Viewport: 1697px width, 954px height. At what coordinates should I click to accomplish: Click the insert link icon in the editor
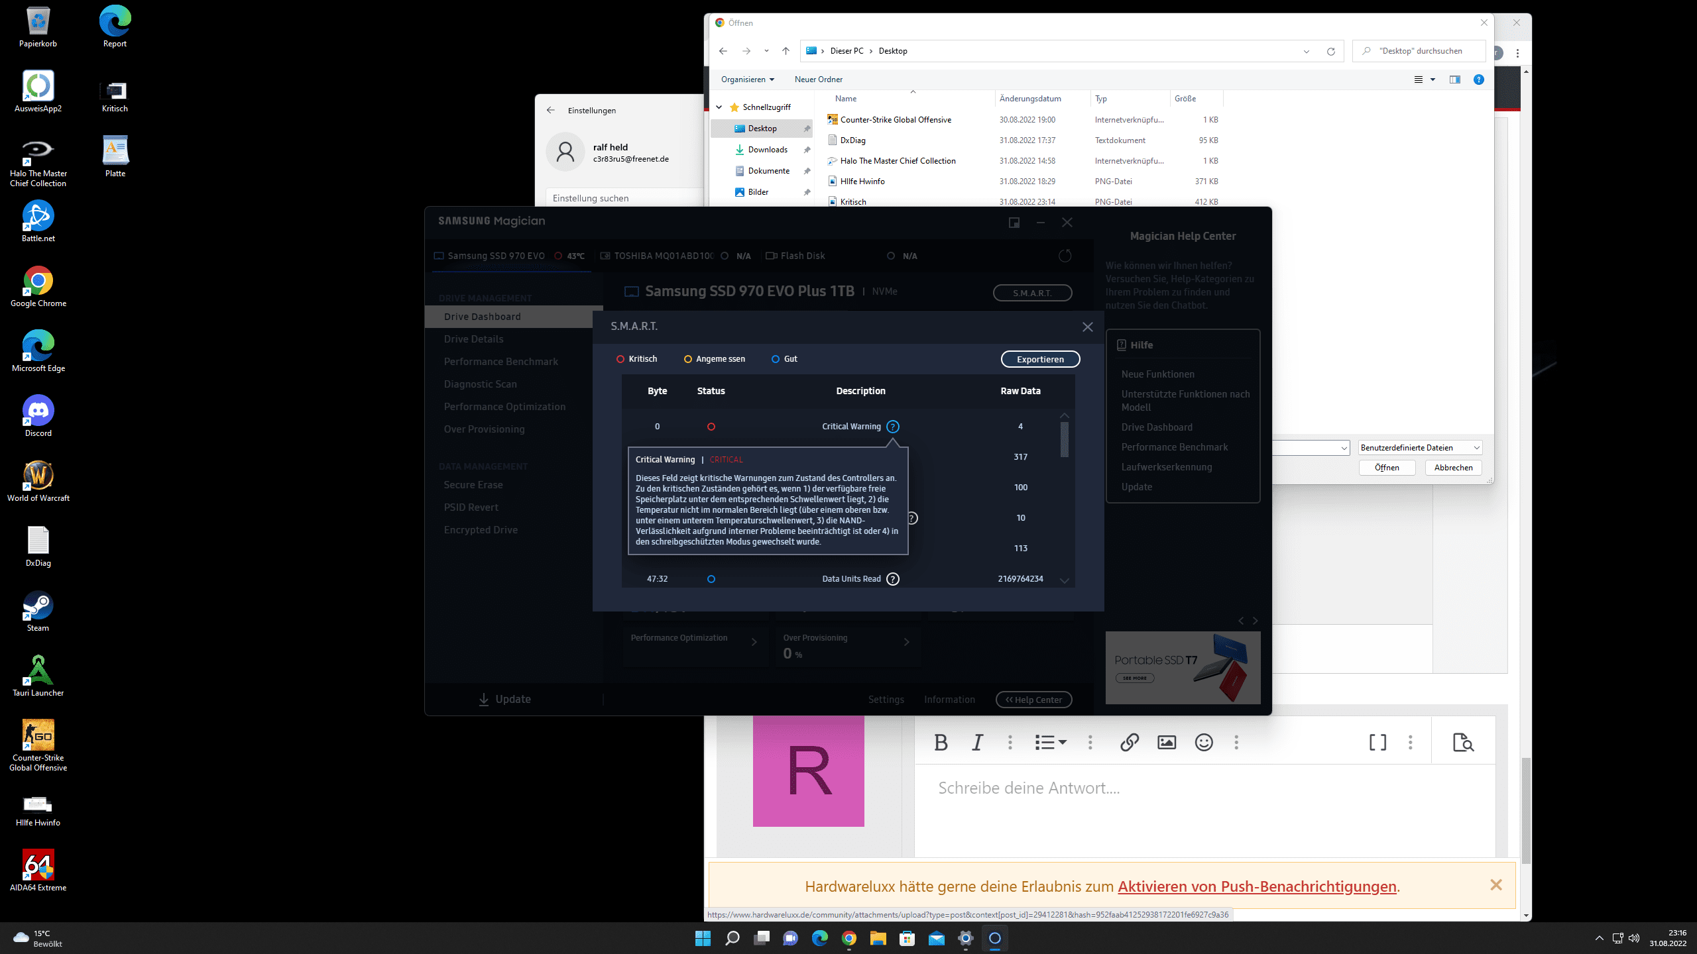(x=1130, y=743)
